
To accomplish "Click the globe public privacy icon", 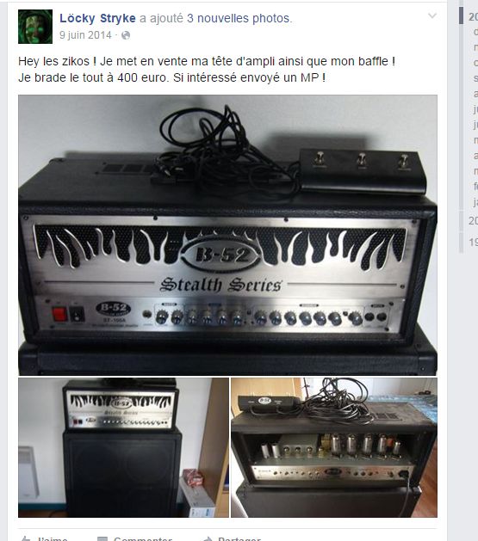I will 126,35.
